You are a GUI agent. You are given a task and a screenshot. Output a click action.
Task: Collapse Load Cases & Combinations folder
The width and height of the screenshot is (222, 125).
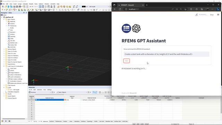pyautogui.click(x=4, y=66)
